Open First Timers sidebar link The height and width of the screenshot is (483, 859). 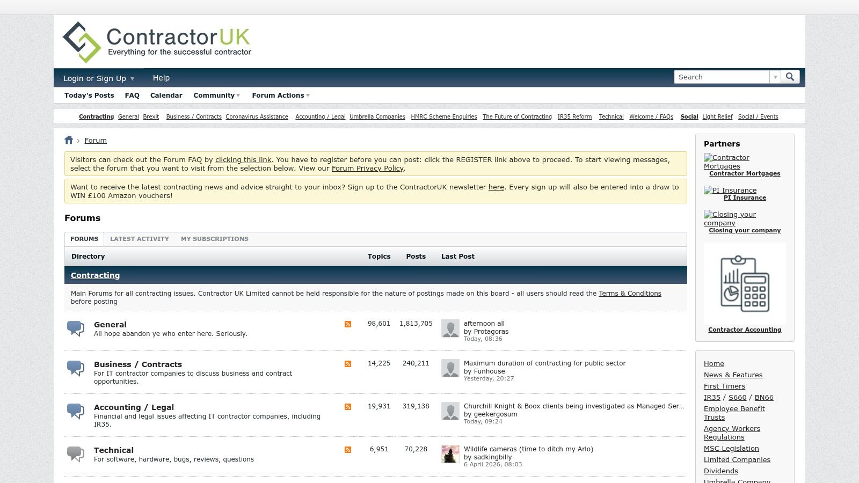(x=724, y=386)
